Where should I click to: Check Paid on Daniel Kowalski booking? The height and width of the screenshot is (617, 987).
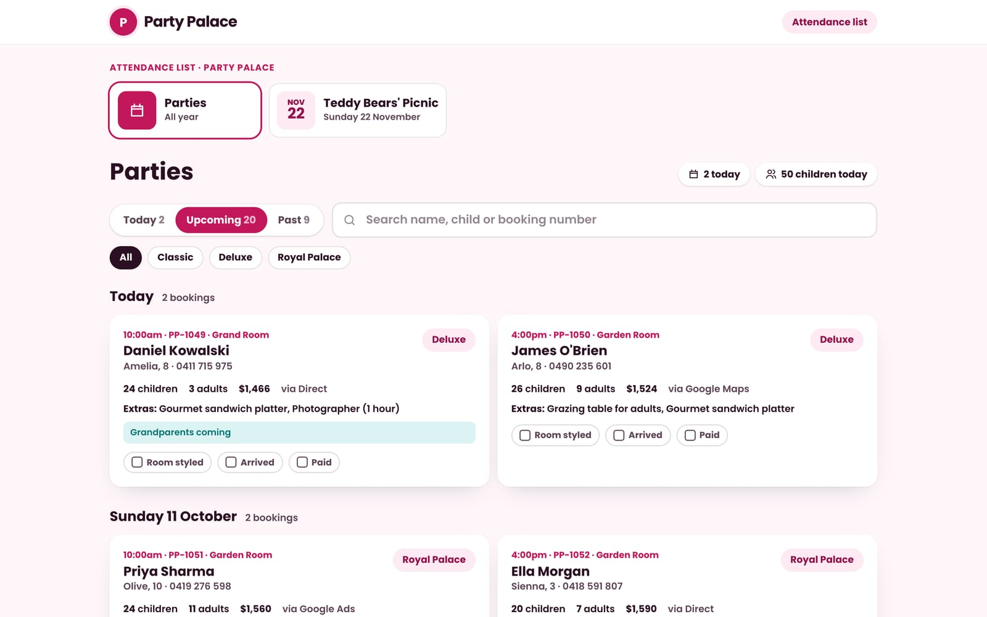point(314,463)
